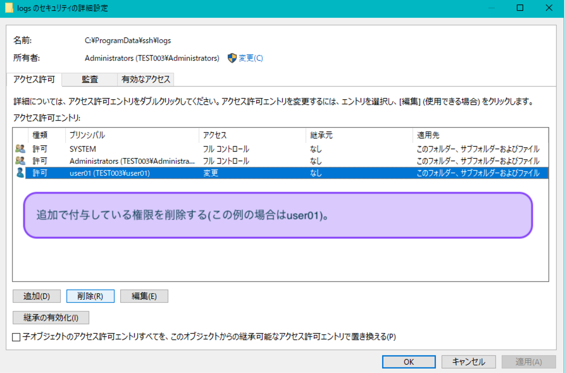The width and height of the screenshot is (565, 373).
Task: Open the 編集(E) editor button
Action: click(144, 296)
